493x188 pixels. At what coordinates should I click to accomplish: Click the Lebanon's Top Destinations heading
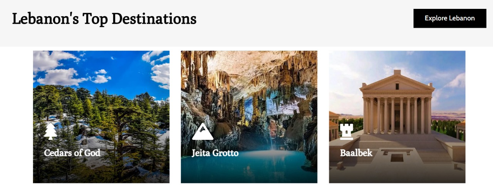point(104,18)
